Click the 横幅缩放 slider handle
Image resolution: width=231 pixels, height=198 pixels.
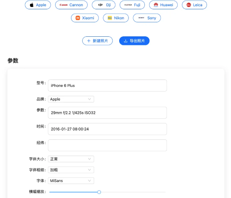coord(99,192)
